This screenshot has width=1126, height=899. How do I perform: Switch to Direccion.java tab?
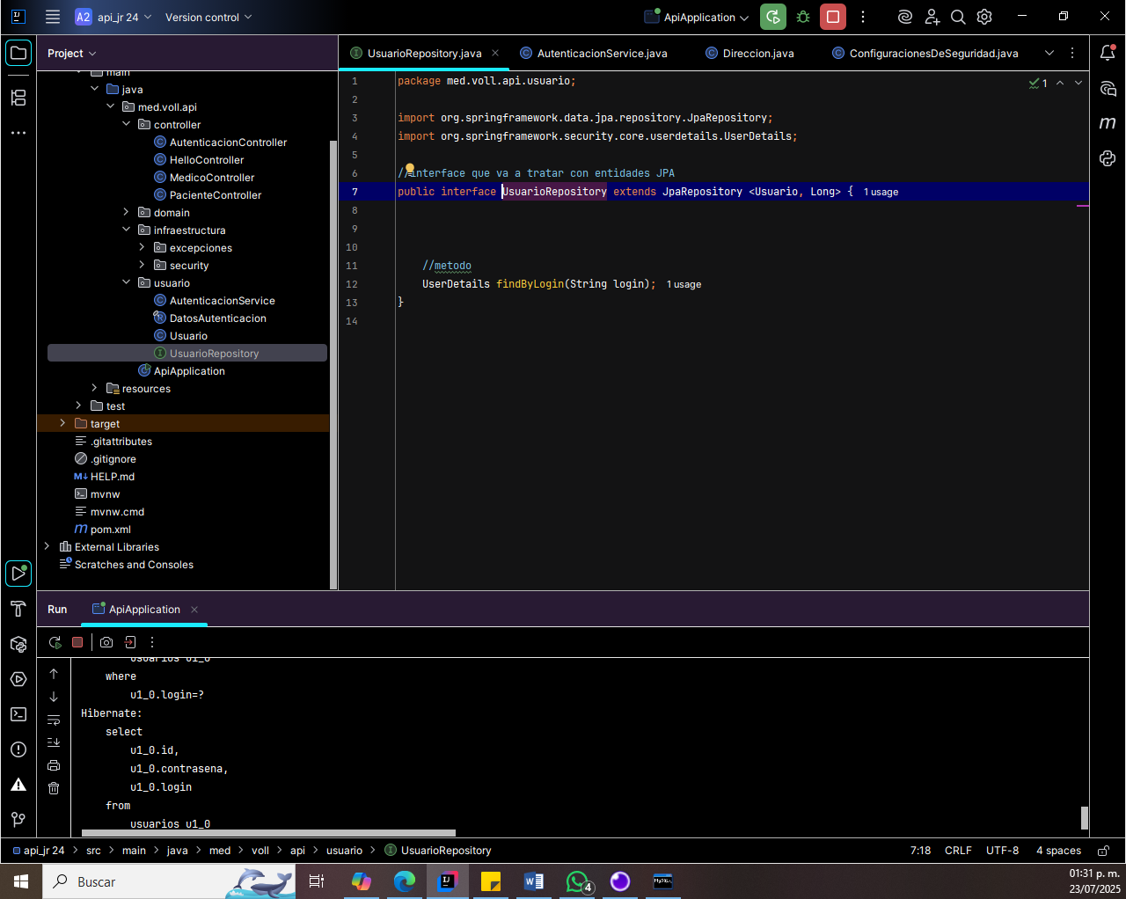[x=750, y=53]
